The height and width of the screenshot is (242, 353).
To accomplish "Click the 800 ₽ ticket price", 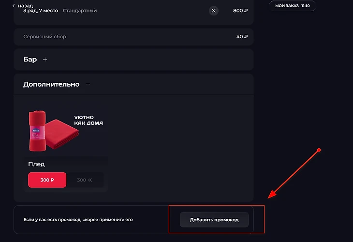I will (x=240, y=11).
